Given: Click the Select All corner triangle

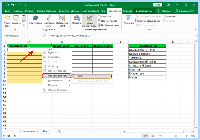Looking at the screenshot, I should (x=5, y=42).
